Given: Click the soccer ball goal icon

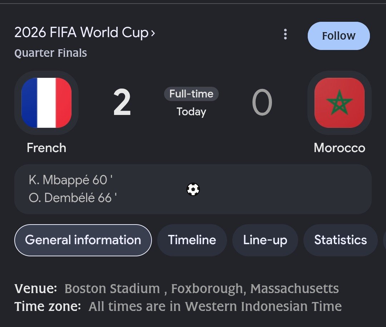Looking at the screenshot, I should tap(193, 189).
